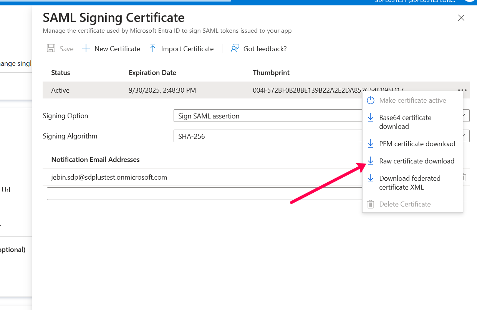Click the empty notification email input field
Image resolution: width=477 pixels, height=310 pixels.
click(204, 194)
